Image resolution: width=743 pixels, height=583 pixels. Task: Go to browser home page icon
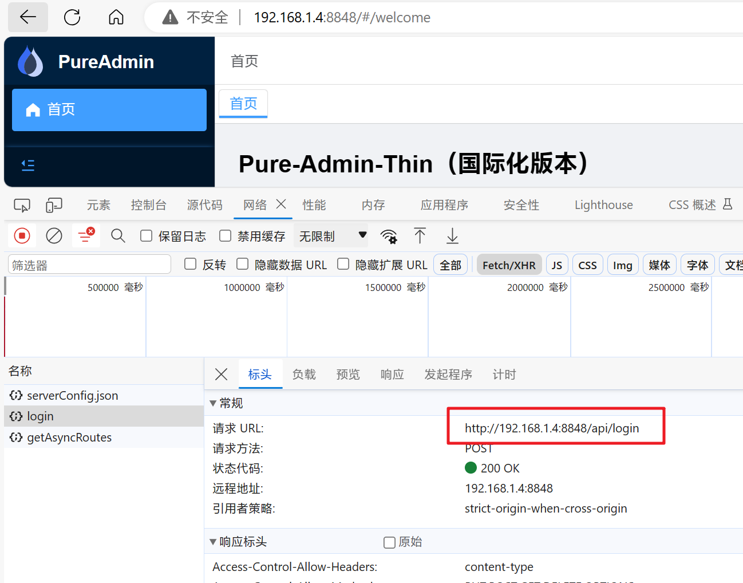click(116, 17)
